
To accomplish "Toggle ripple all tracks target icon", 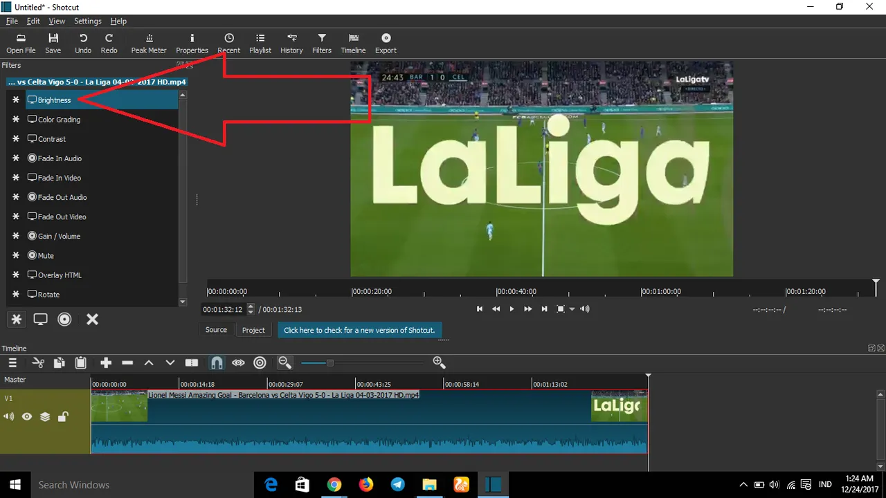I will pyautogui.click(x=260, y=362).
